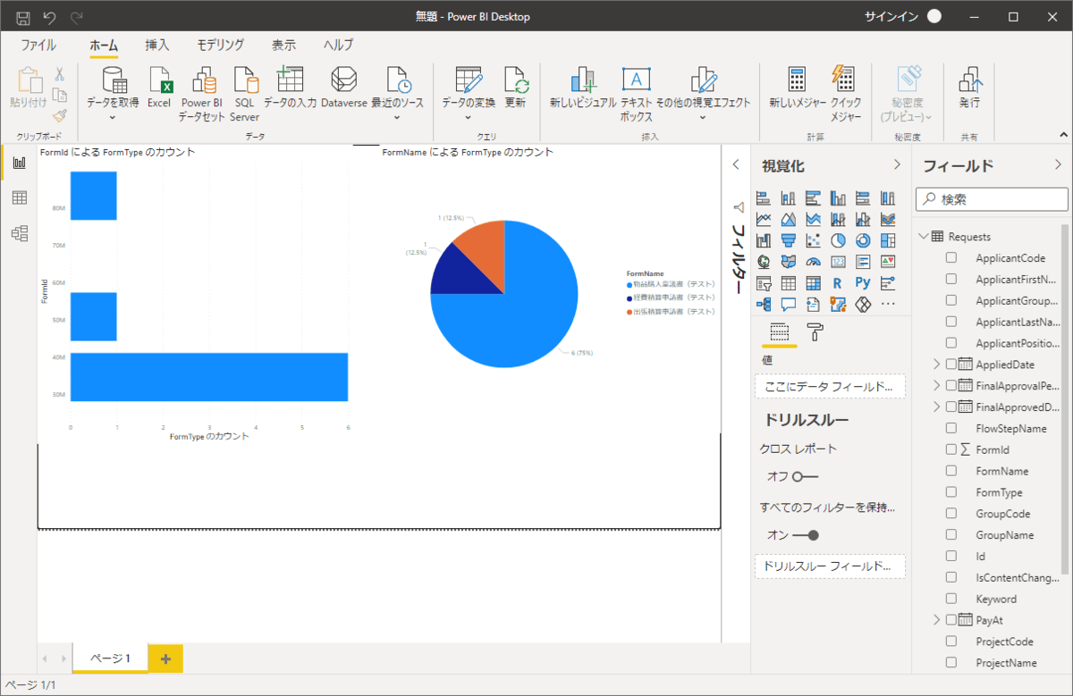This screenshot has width=1073, height=696.
Task: Open the model view in left sidebar
Action: 19,233
